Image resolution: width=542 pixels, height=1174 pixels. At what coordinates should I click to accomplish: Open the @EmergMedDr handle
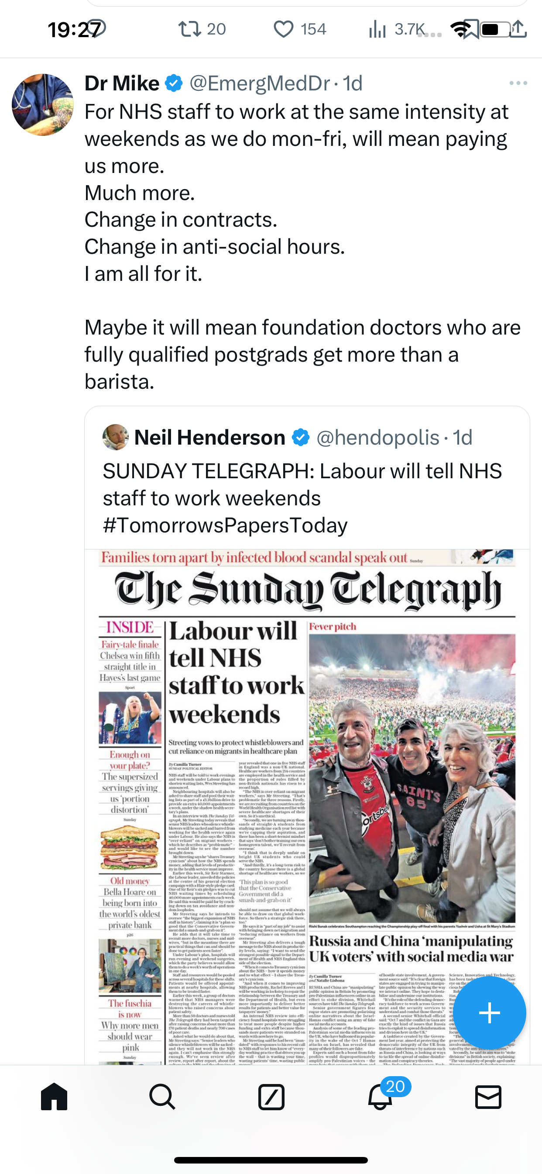[x=260, y=83]
